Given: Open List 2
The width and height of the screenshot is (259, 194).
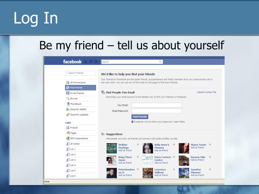Looking at the screenshot, I should tap(80, 154).
